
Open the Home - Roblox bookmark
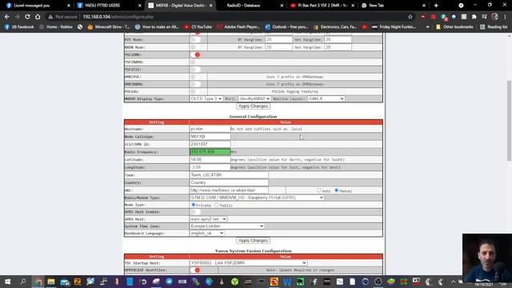(56, 26)
